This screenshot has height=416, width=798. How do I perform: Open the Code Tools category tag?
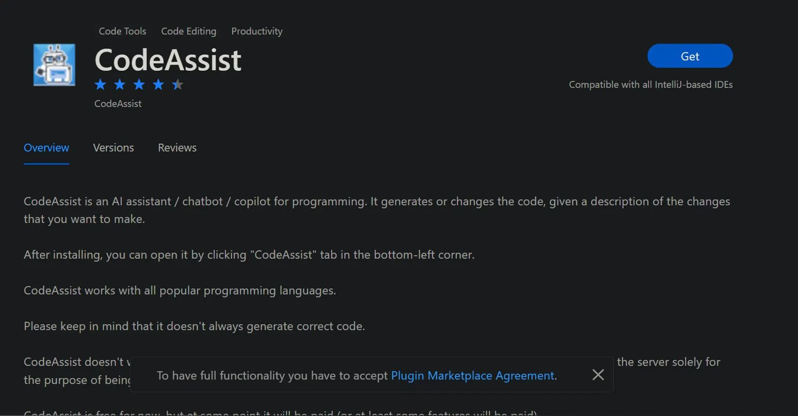point(123,31)
